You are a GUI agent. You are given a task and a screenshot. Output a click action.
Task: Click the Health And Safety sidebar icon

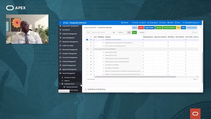click(x=60, y=46)
